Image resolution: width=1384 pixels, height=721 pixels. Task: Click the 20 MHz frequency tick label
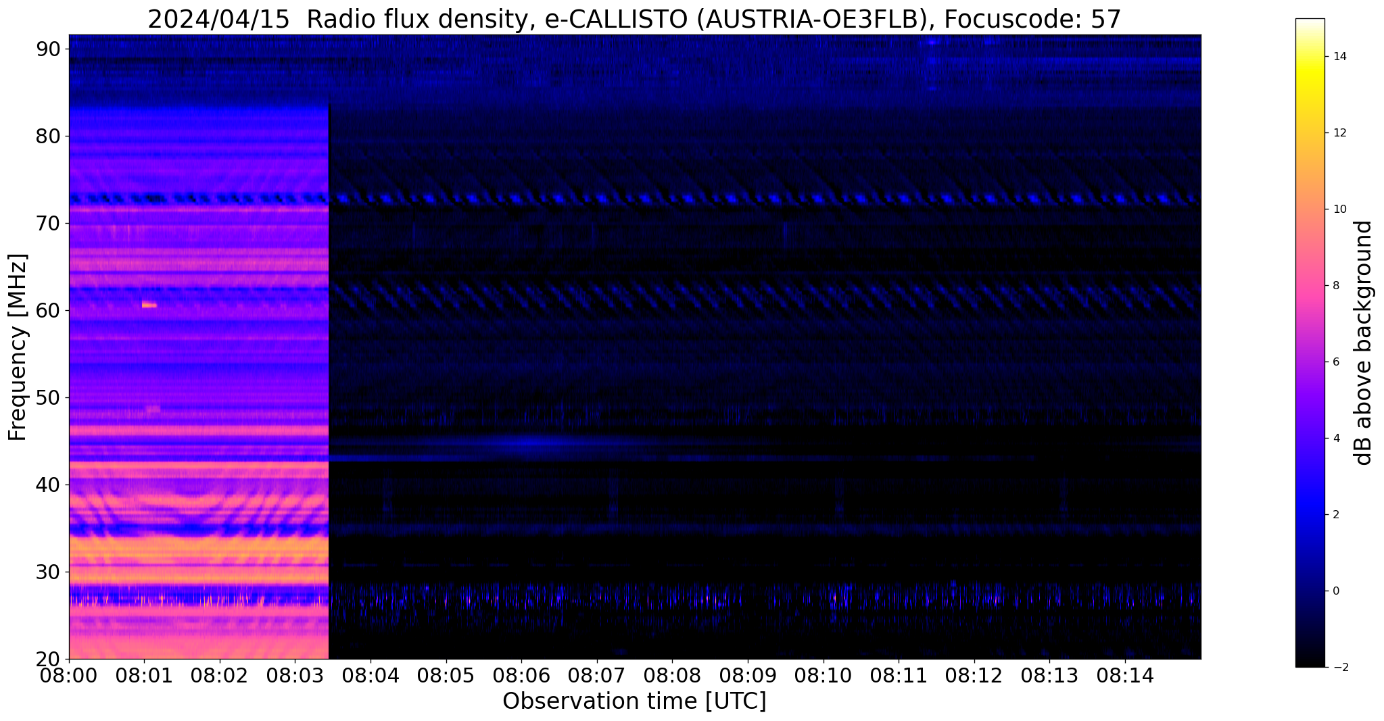pos(48,660)
